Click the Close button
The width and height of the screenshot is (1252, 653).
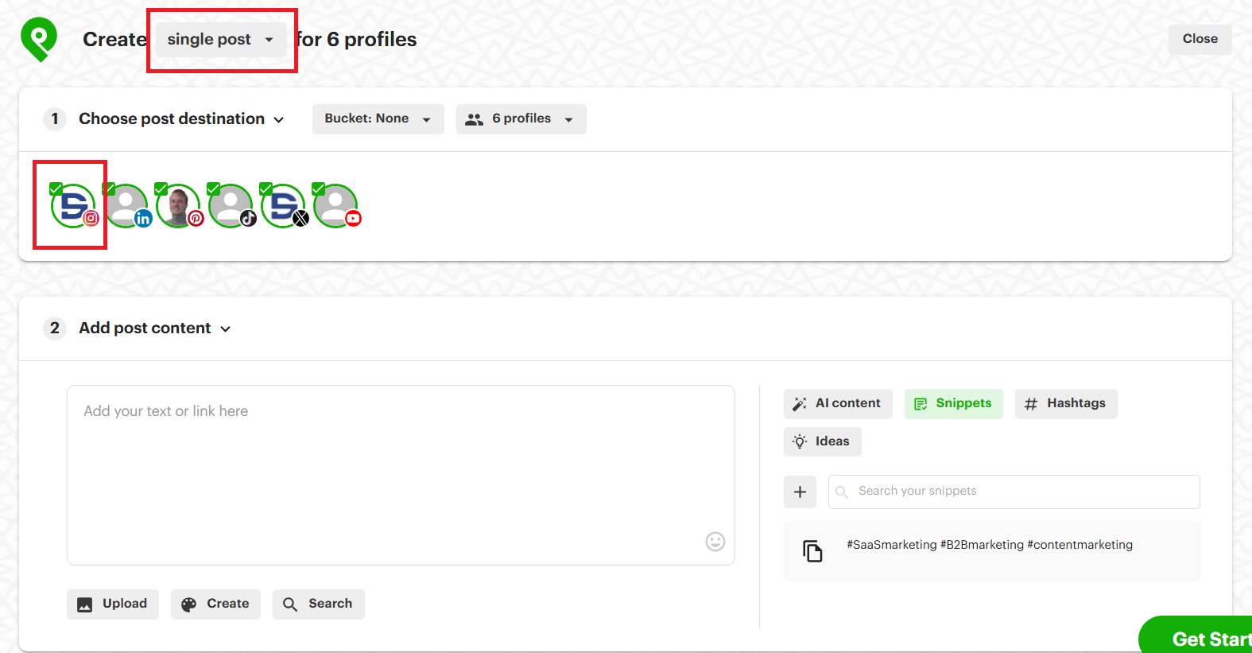[1200, 39]
